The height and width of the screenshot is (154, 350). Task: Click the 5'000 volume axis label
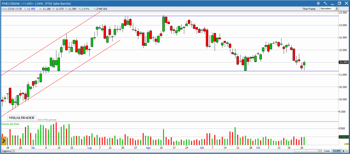click(x=342, y=129)
